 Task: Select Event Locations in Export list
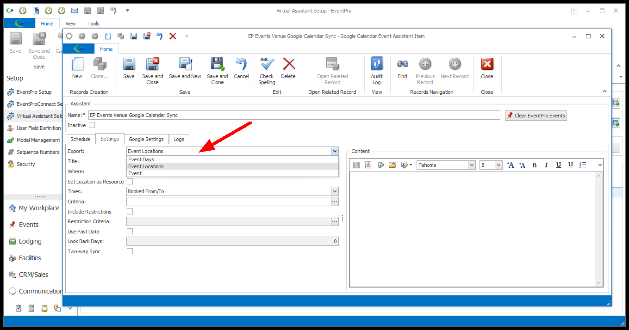(232, 166)
